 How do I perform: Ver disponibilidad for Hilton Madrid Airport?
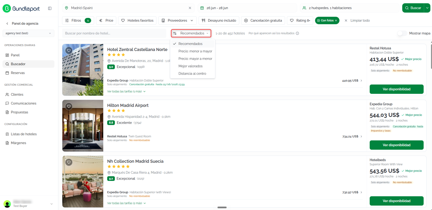(397, 145)
